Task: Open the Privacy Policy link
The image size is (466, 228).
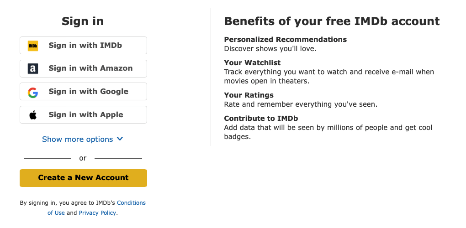Action: coord(97,212)
